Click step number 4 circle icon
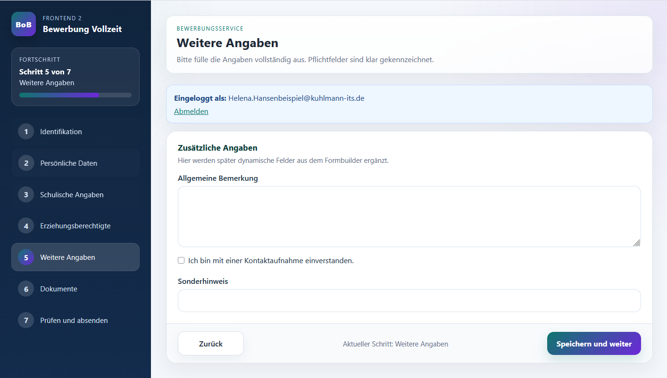This screenshot has height=378, width=667. [x=26, y=226]
